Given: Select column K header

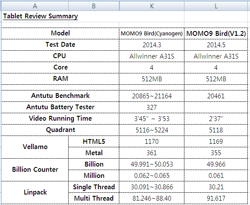Looking at the screenshot, I should click(152, 6).
